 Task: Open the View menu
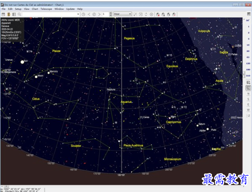tap(27, 9)
